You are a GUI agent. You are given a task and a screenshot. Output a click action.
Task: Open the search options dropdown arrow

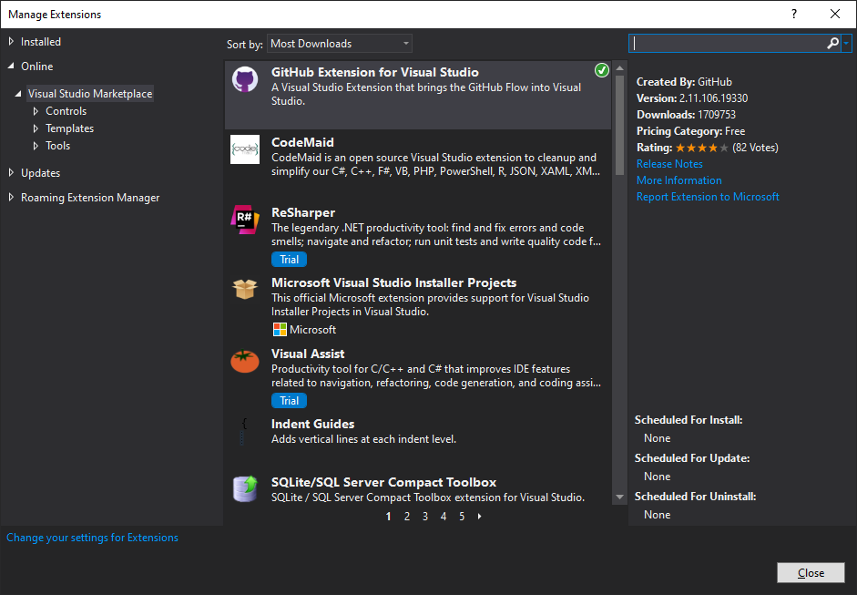(x=846, y=43)
